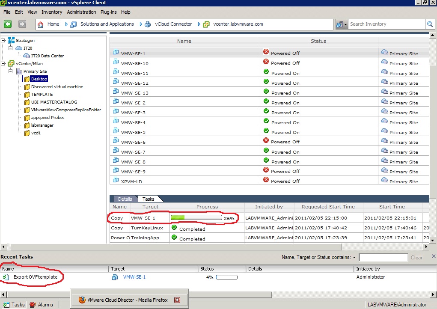437x309 pixels.
Task: Click the IT20 Data Center icon
Action: pyautogui.click(x=27, y=56)
